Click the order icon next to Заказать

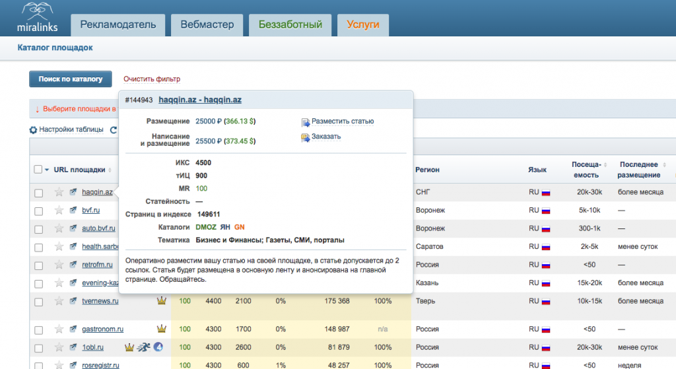(305, 137)
